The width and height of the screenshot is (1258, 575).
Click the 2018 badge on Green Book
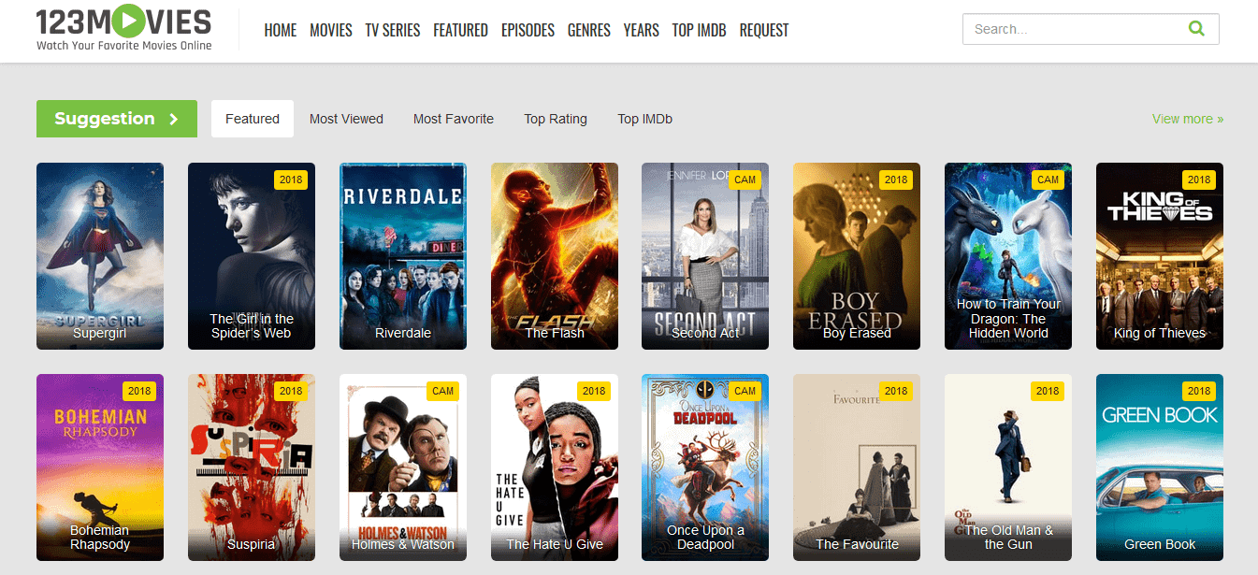(x=1198, y=391)
